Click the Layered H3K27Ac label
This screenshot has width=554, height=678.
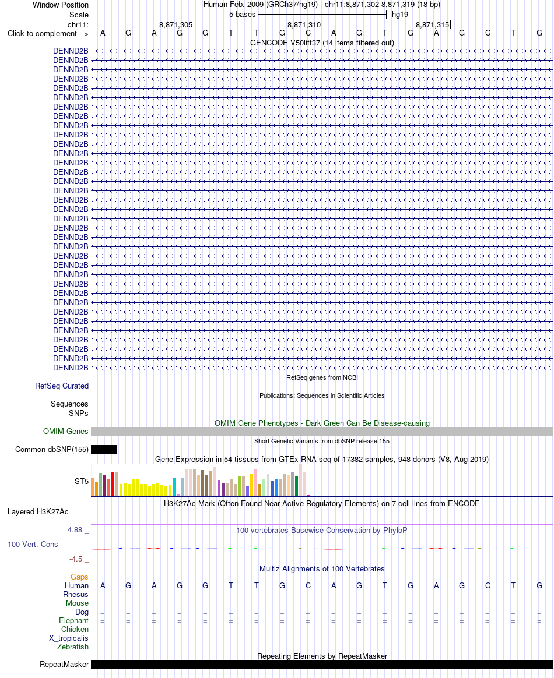click(38, 512)
